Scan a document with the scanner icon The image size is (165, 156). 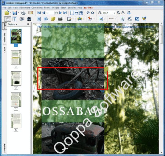tap(130, 19)
